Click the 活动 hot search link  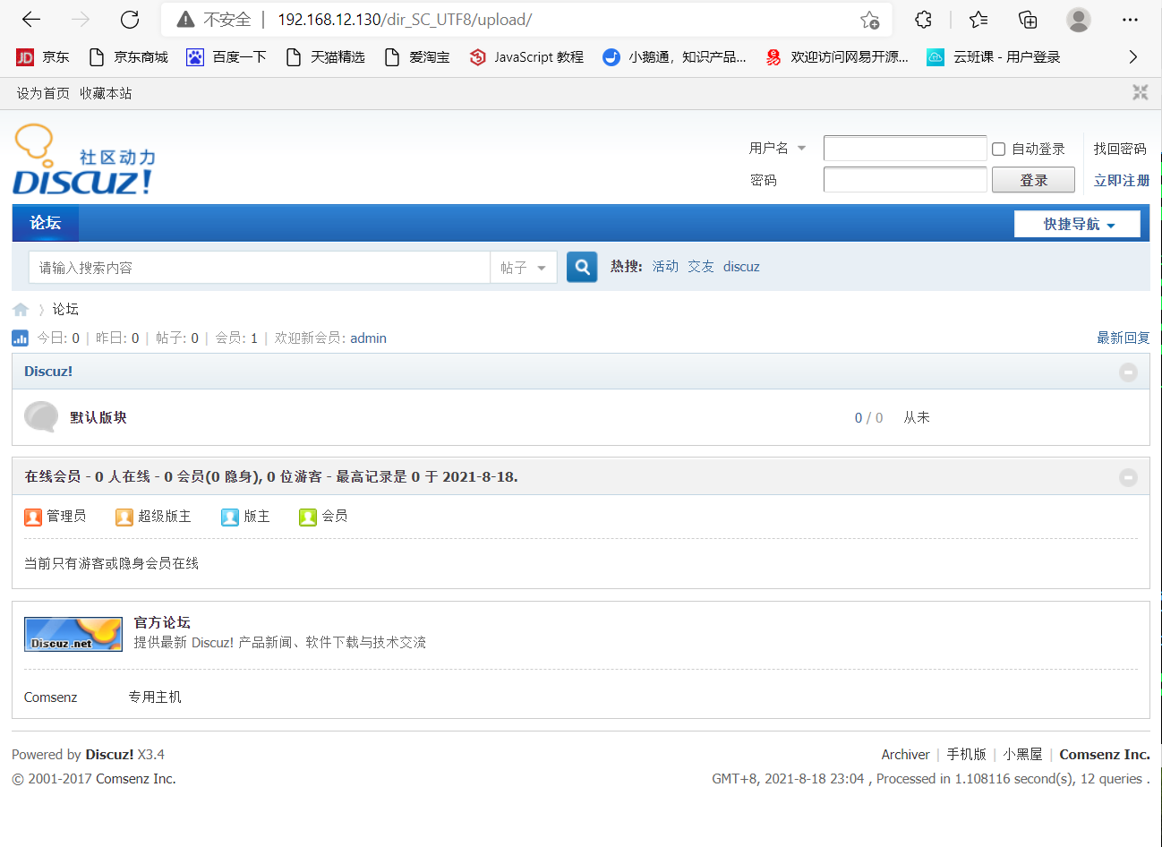coord(665,267)
